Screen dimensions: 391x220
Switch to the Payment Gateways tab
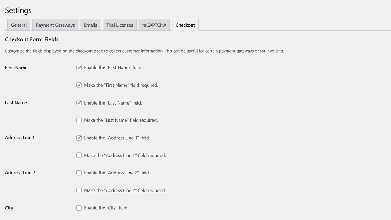coord(55,25)
